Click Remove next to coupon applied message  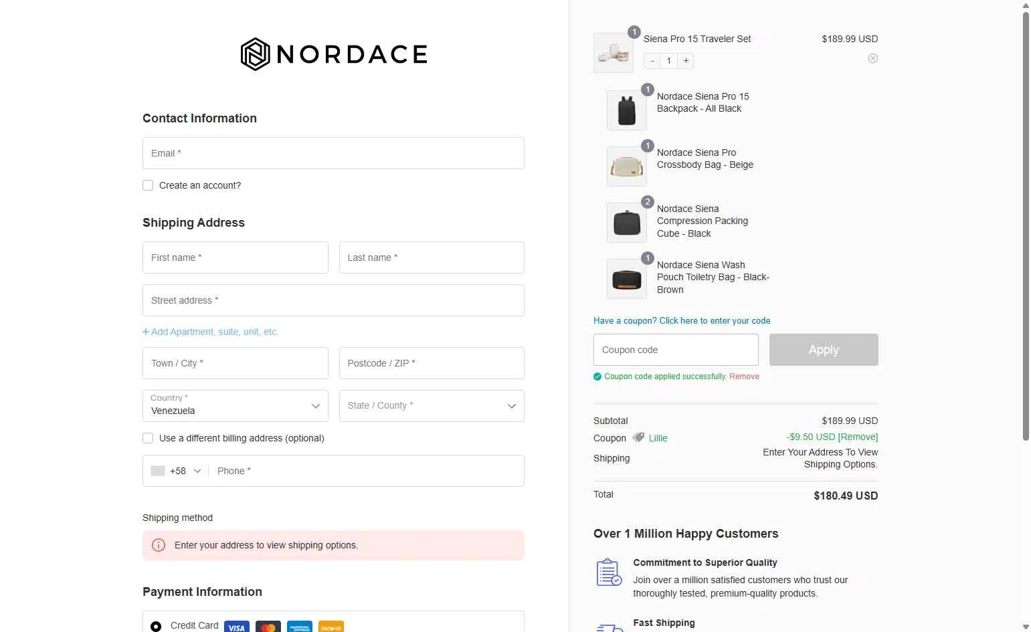pyautogui.click(x=744, y=377)
